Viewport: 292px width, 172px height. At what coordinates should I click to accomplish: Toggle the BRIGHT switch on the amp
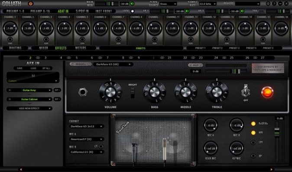(133, 93)
